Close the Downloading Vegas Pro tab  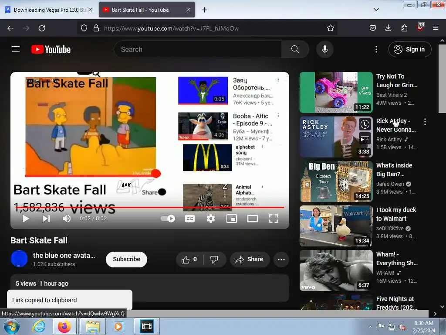point(90,10)
